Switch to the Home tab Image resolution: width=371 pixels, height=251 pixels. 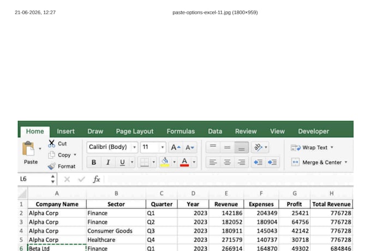coord(35,131)
